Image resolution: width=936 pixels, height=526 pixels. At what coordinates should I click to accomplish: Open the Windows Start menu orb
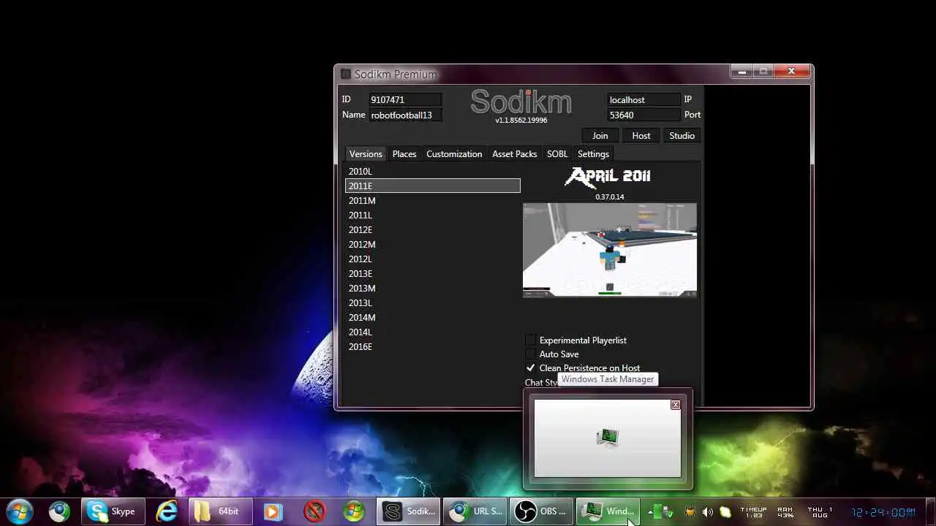[20, 511]
